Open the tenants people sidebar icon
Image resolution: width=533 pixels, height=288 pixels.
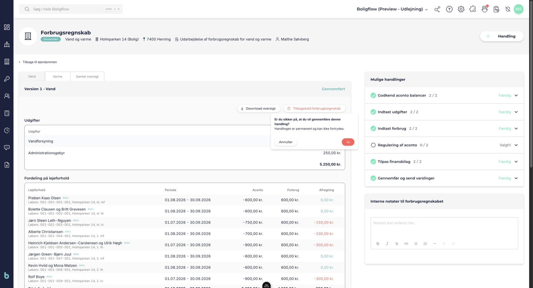point(7,96)
